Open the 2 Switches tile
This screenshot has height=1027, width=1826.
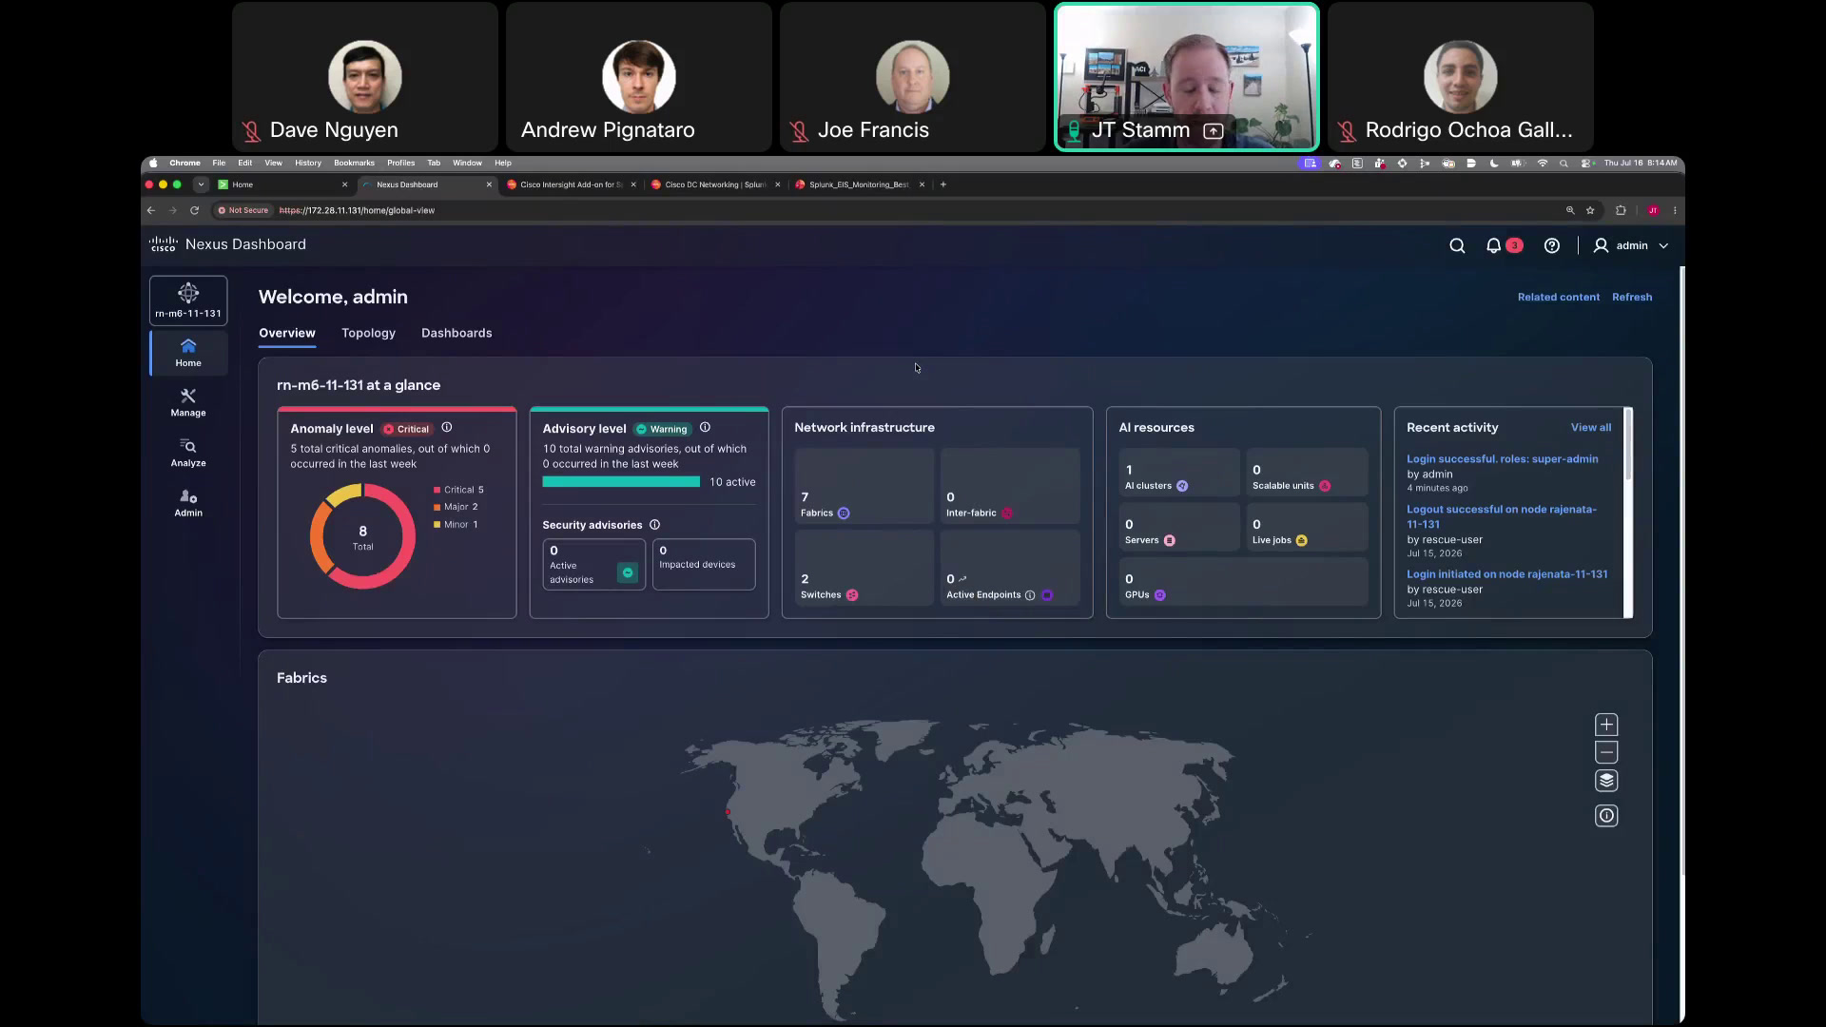pyautogui.click(x=864, y=568)
